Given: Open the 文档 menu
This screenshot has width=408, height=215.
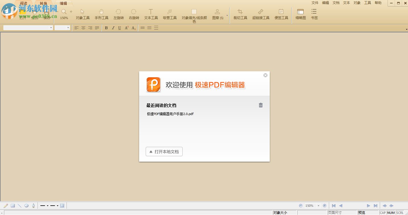Looking at the screenshot, I should coord(336,3).
